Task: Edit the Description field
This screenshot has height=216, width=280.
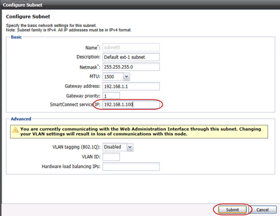Action: (131, 57)
